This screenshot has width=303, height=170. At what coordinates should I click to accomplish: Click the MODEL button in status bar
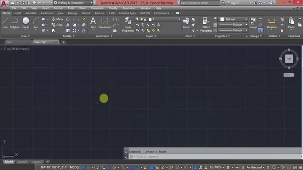click(74, 167)
